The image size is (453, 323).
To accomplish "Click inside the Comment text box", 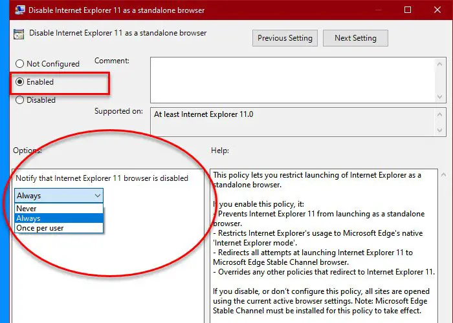I will coord(293,80).
